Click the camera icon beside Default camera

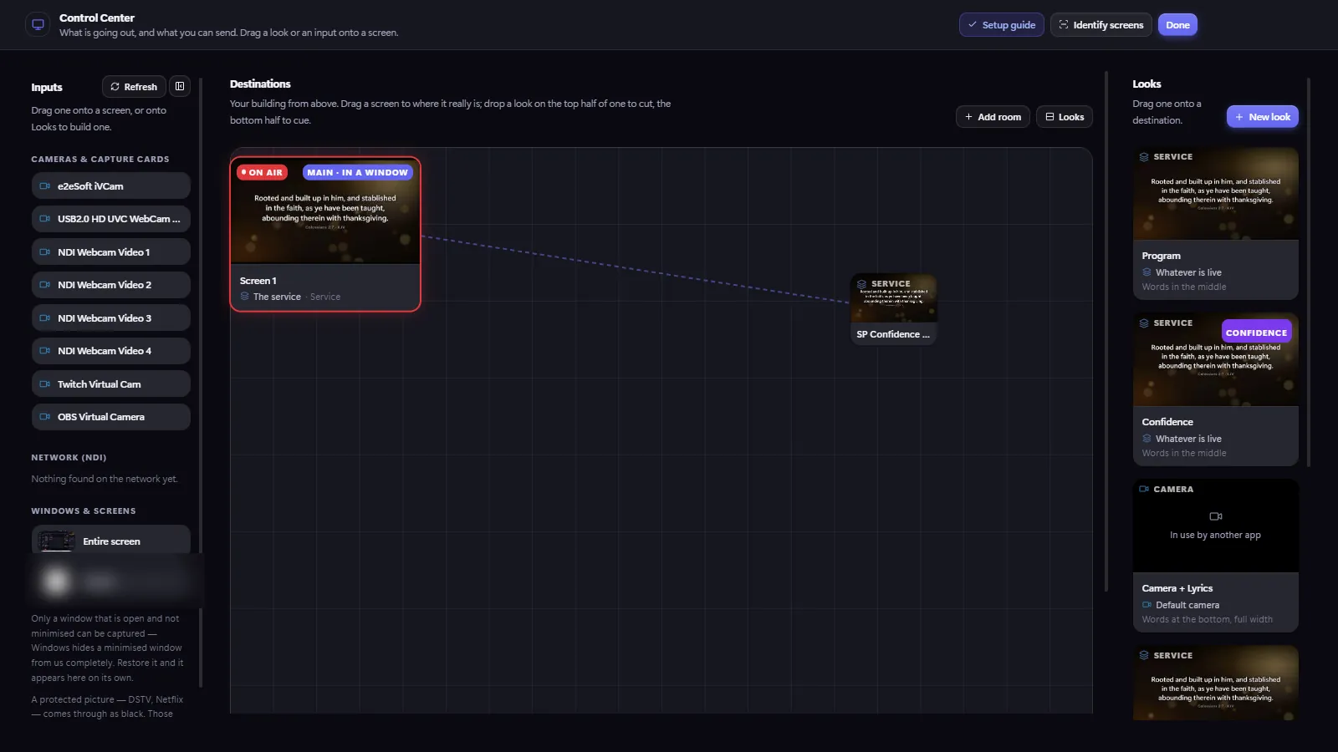click(1147, 605)
